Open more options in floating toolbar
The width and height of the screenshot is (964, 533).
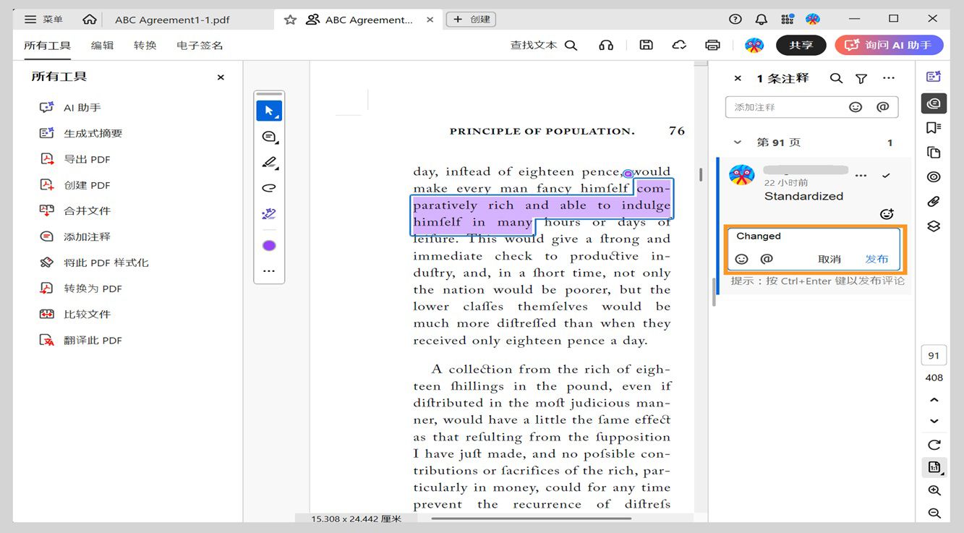coord(269,271)
